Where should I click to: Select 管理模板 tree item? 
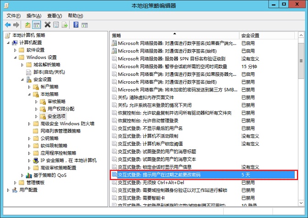pos(35,182)
